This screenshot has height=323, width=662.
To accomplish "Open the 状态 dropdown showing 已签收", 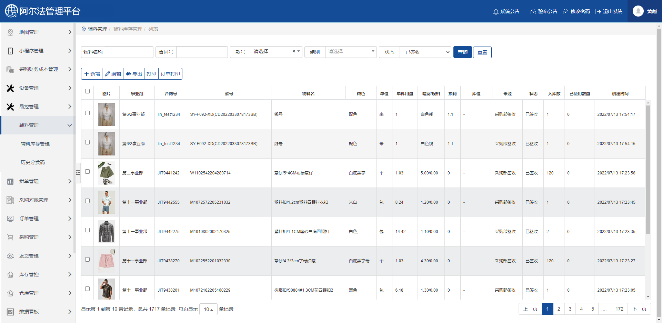I will click(x=425, y=52).
